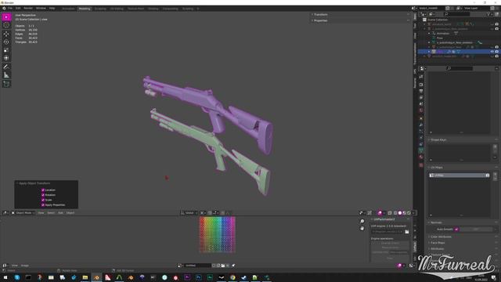This screenshot has height=282, width=501.
Task: Toggle the Apply Properties checkbox
Action: pyautogui.click(x=43, y=205)
